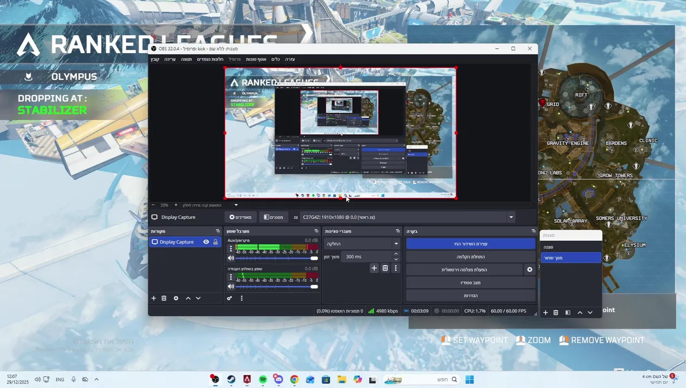Viewport: 686px width, 388px height.
Task: Open advanced audio properties gears icon
Action: click(230, 298)
